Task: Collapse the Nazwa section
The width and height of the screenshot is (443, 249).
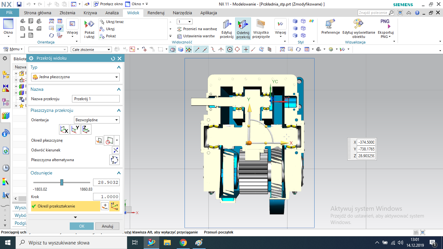Action: tap(119, 89)
